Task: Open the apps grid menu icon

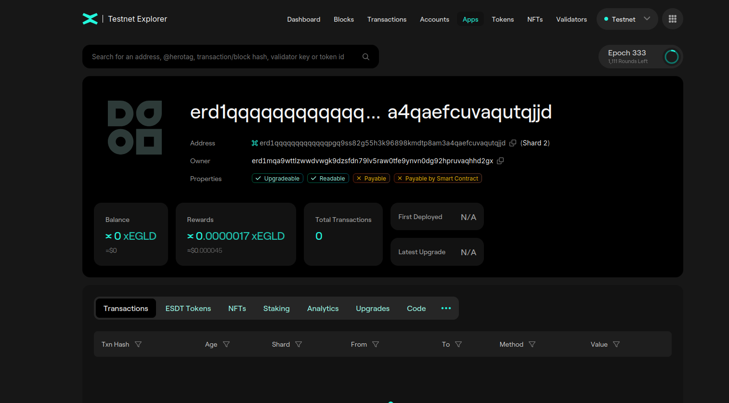Action: 672,19
